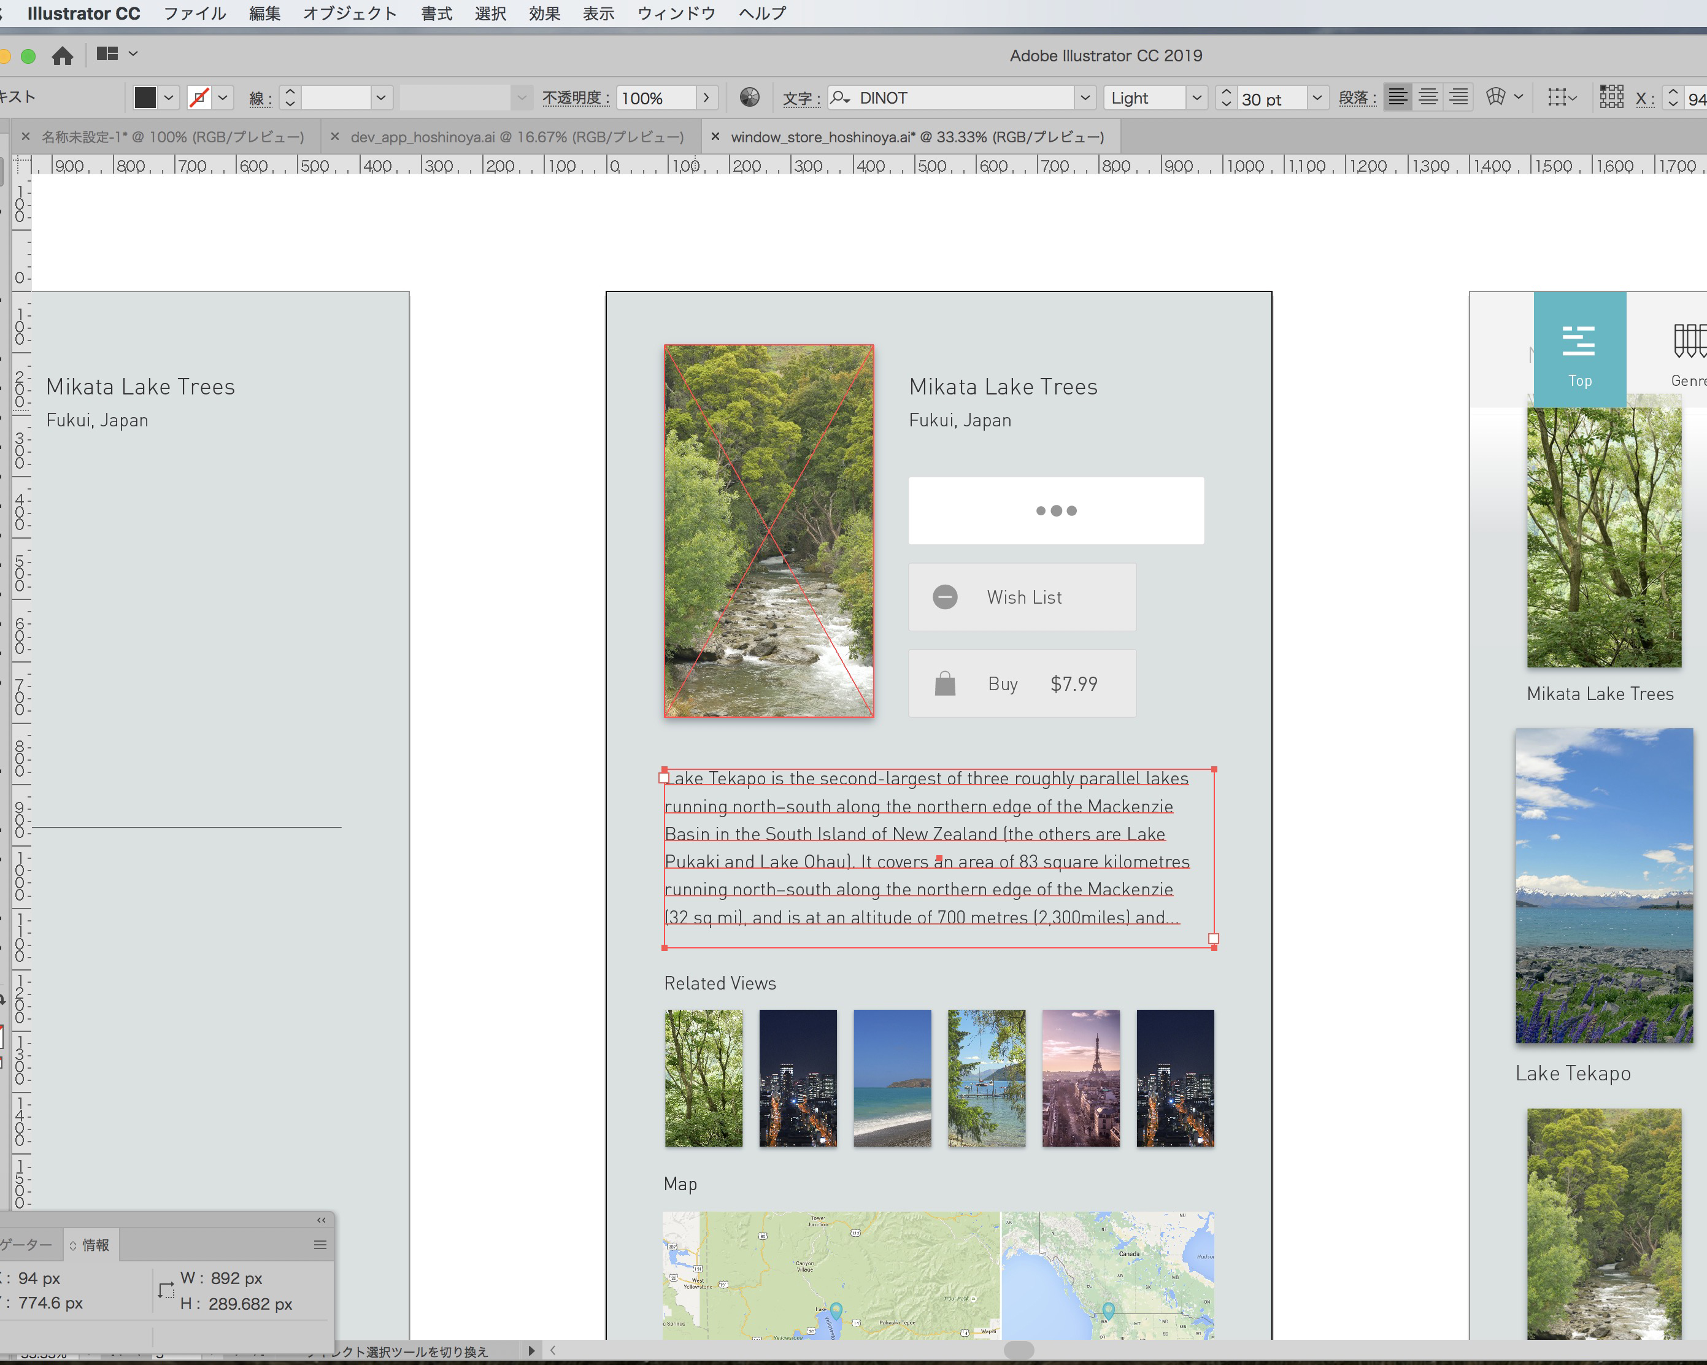Click the Make Envelope warp icon

tap(1495, 96)
